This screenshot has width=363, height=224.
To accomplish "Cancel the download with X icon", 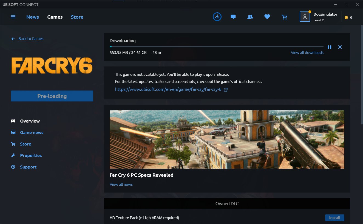I will (x=340, y=47).
